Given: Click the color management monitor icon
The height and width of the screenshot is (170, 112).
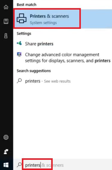Looking at the screenshot, I should [19, 54].
